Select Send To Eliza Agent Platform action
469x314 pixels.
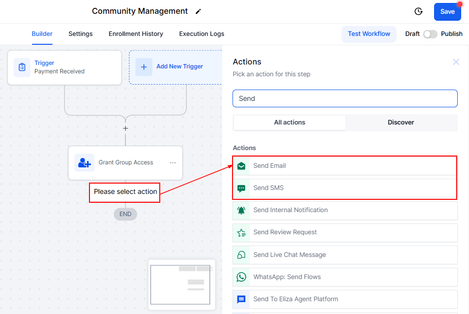point(345,299)
